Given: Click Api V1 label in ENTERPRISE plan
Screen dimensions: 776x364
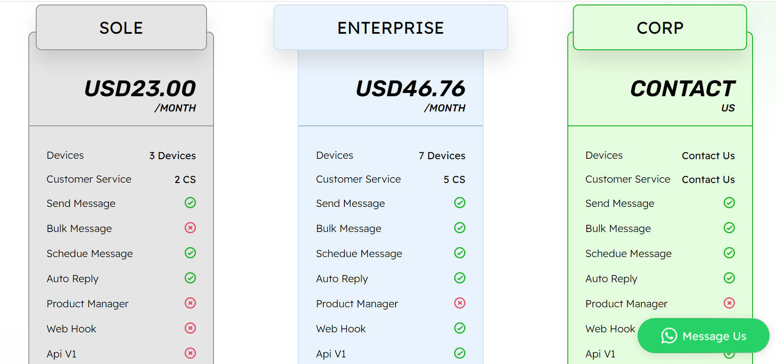Looking at the screenshot, I should coord(331,354).
